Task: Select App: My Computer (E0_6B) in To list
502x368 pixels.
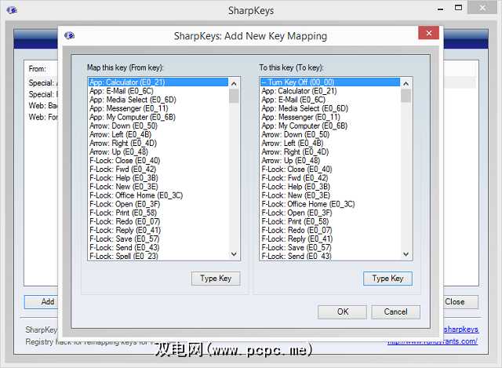Action: point(330,126)
